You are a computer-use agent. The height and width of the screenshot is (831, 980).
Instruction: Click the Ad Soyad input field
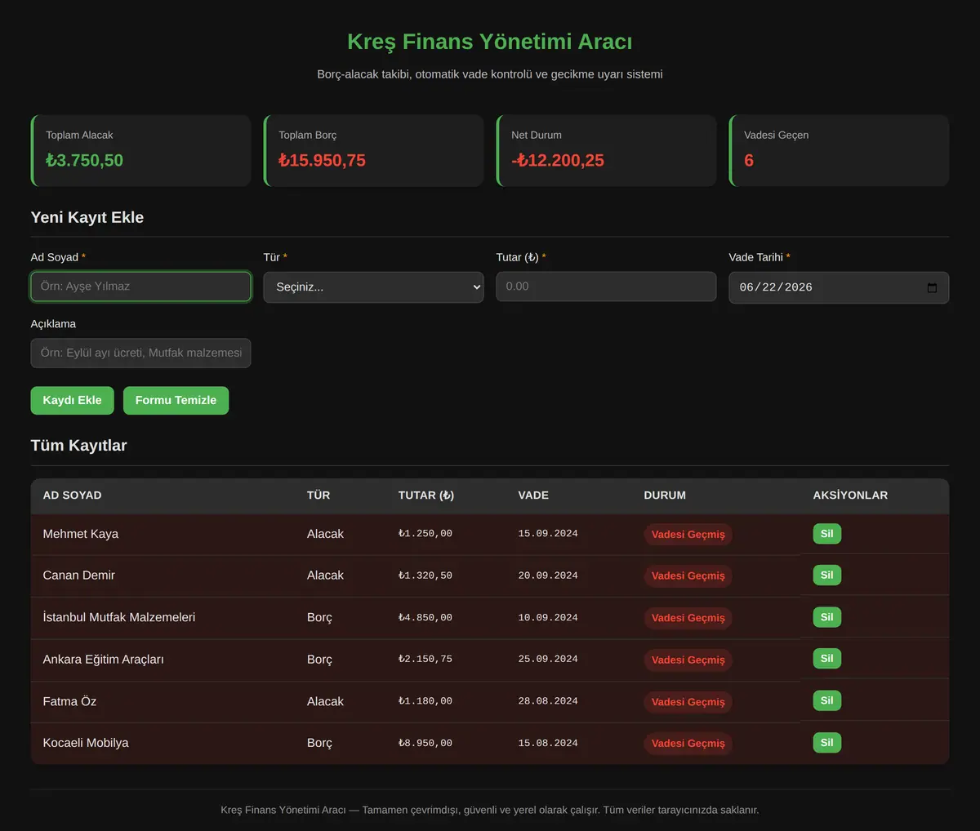140,287
